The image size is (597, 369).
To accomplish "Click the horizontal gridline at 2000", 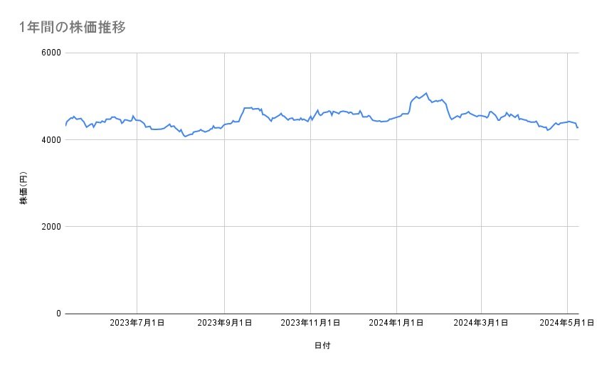I will pyautogui.click(x=320, y=227).
